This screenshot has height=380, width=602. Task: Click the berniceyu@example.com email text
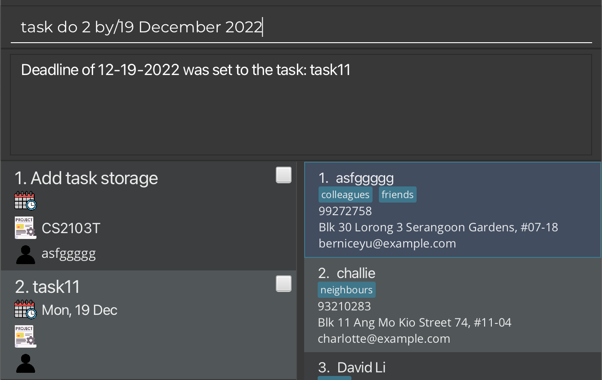click(x=387, y=243)
